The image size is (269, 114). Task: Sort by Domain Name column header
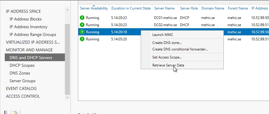point(213,8)
